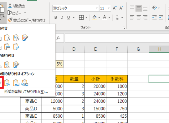Screen dimensions: 169x123
Task: Open the phonetic guide dropdown arrow
Action: point(122,18)
